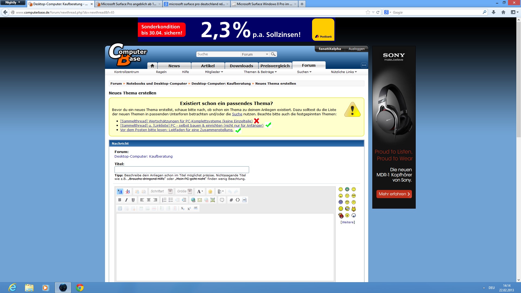The image size is (521, 293).
Task: Click the insert table icon
Action: [120, 208]
